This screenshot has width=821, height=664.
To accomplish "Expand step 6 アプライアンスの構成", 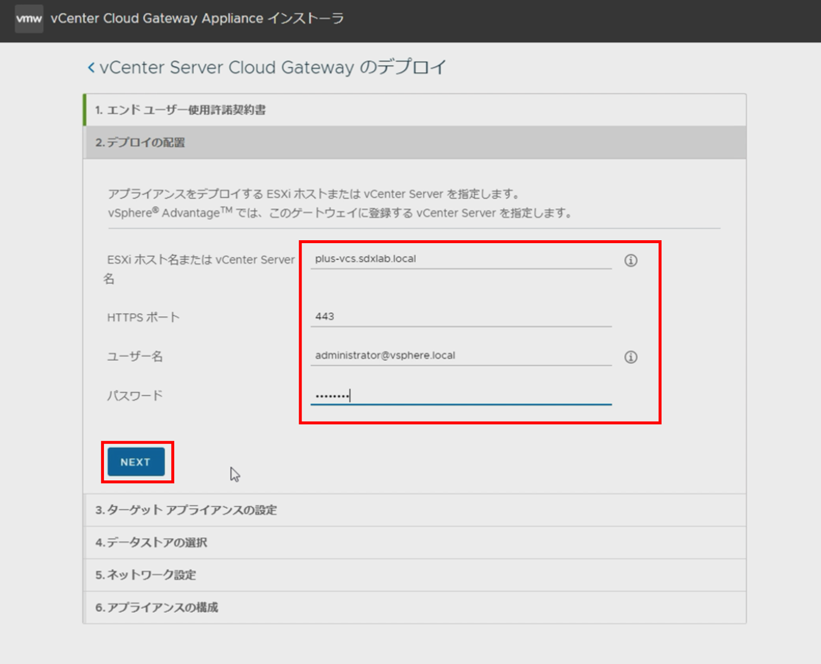I will coord(415,608).
